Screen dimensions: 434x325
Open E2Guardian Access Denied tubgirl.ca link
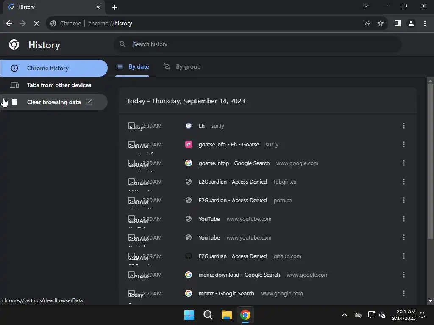point(233,182)
